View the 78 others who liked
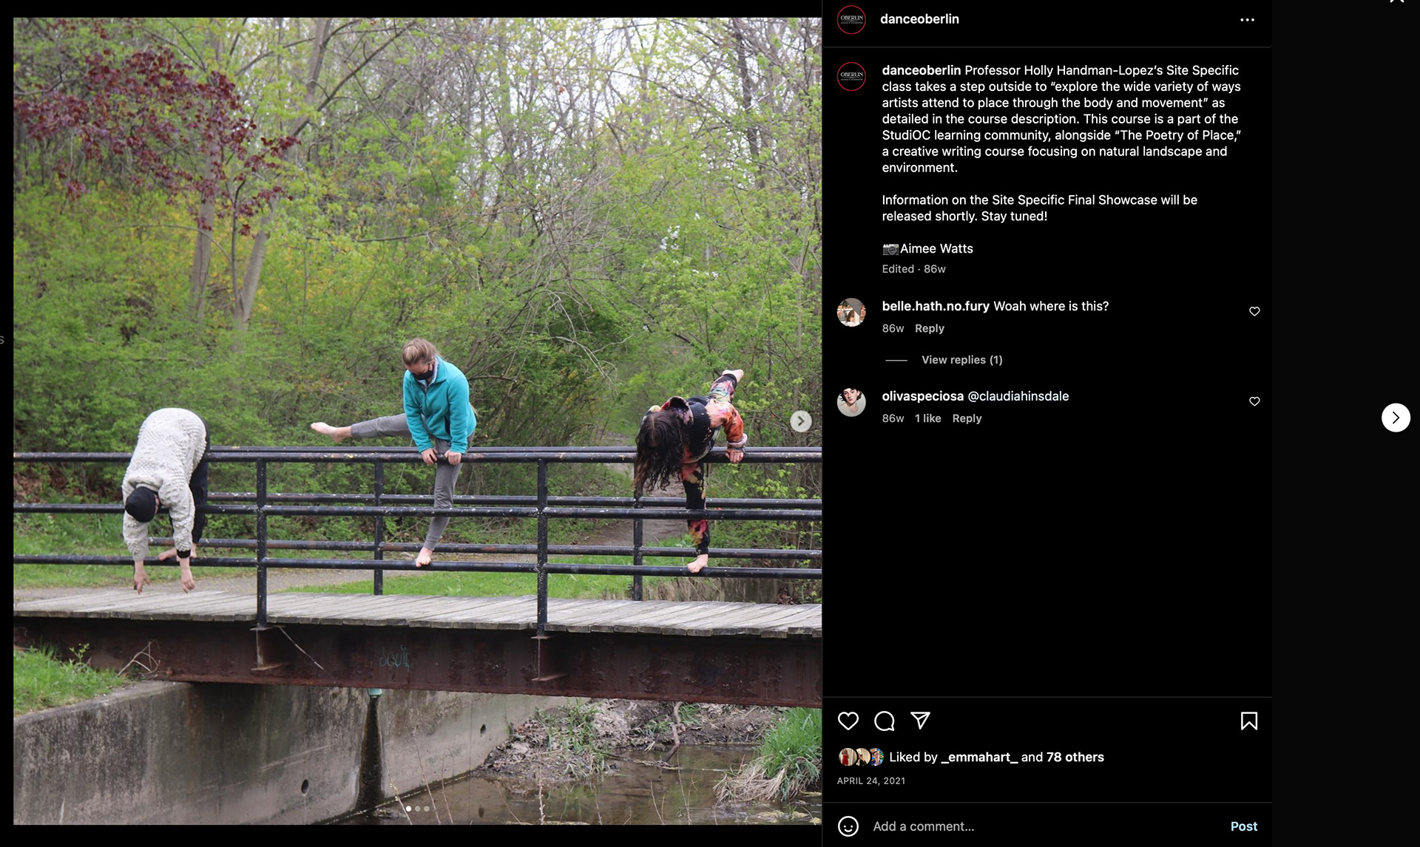Image resolution: width=1420 pixels, height=847 pixels. (1075, 757)
